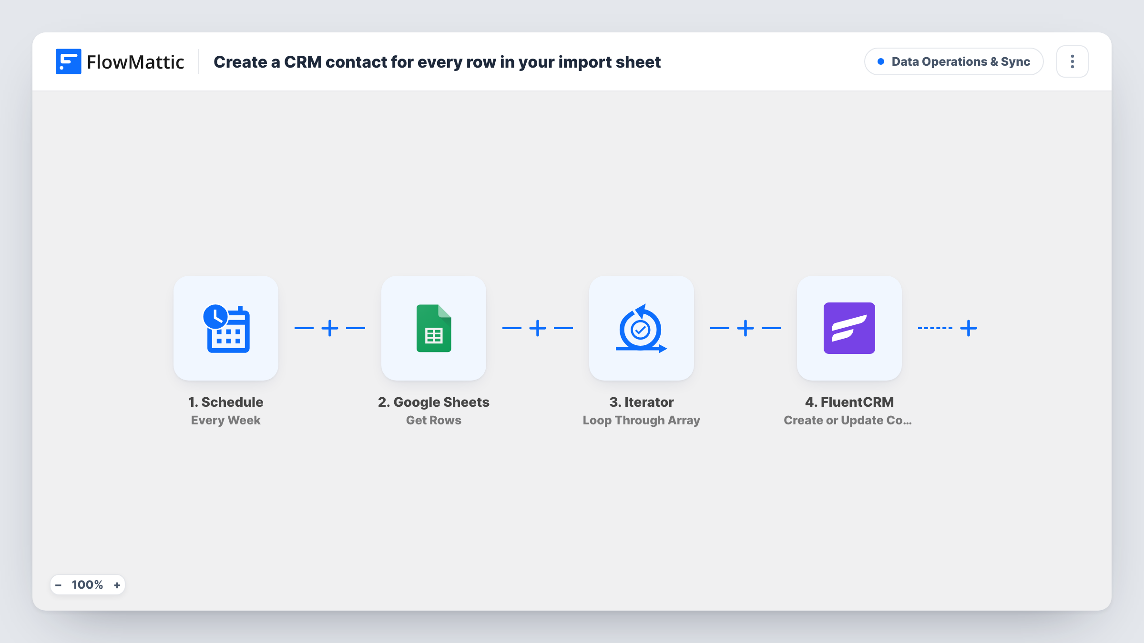Click the workflow title heading
The height and width of the screenshot is (643, 1144).
click(x=437, y=62)
